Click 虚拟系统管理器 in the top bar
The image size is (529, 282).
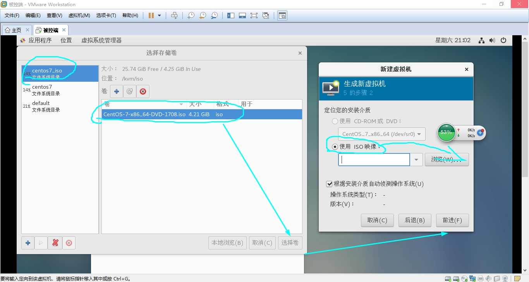pyautogui.click(x=101, y=40)
